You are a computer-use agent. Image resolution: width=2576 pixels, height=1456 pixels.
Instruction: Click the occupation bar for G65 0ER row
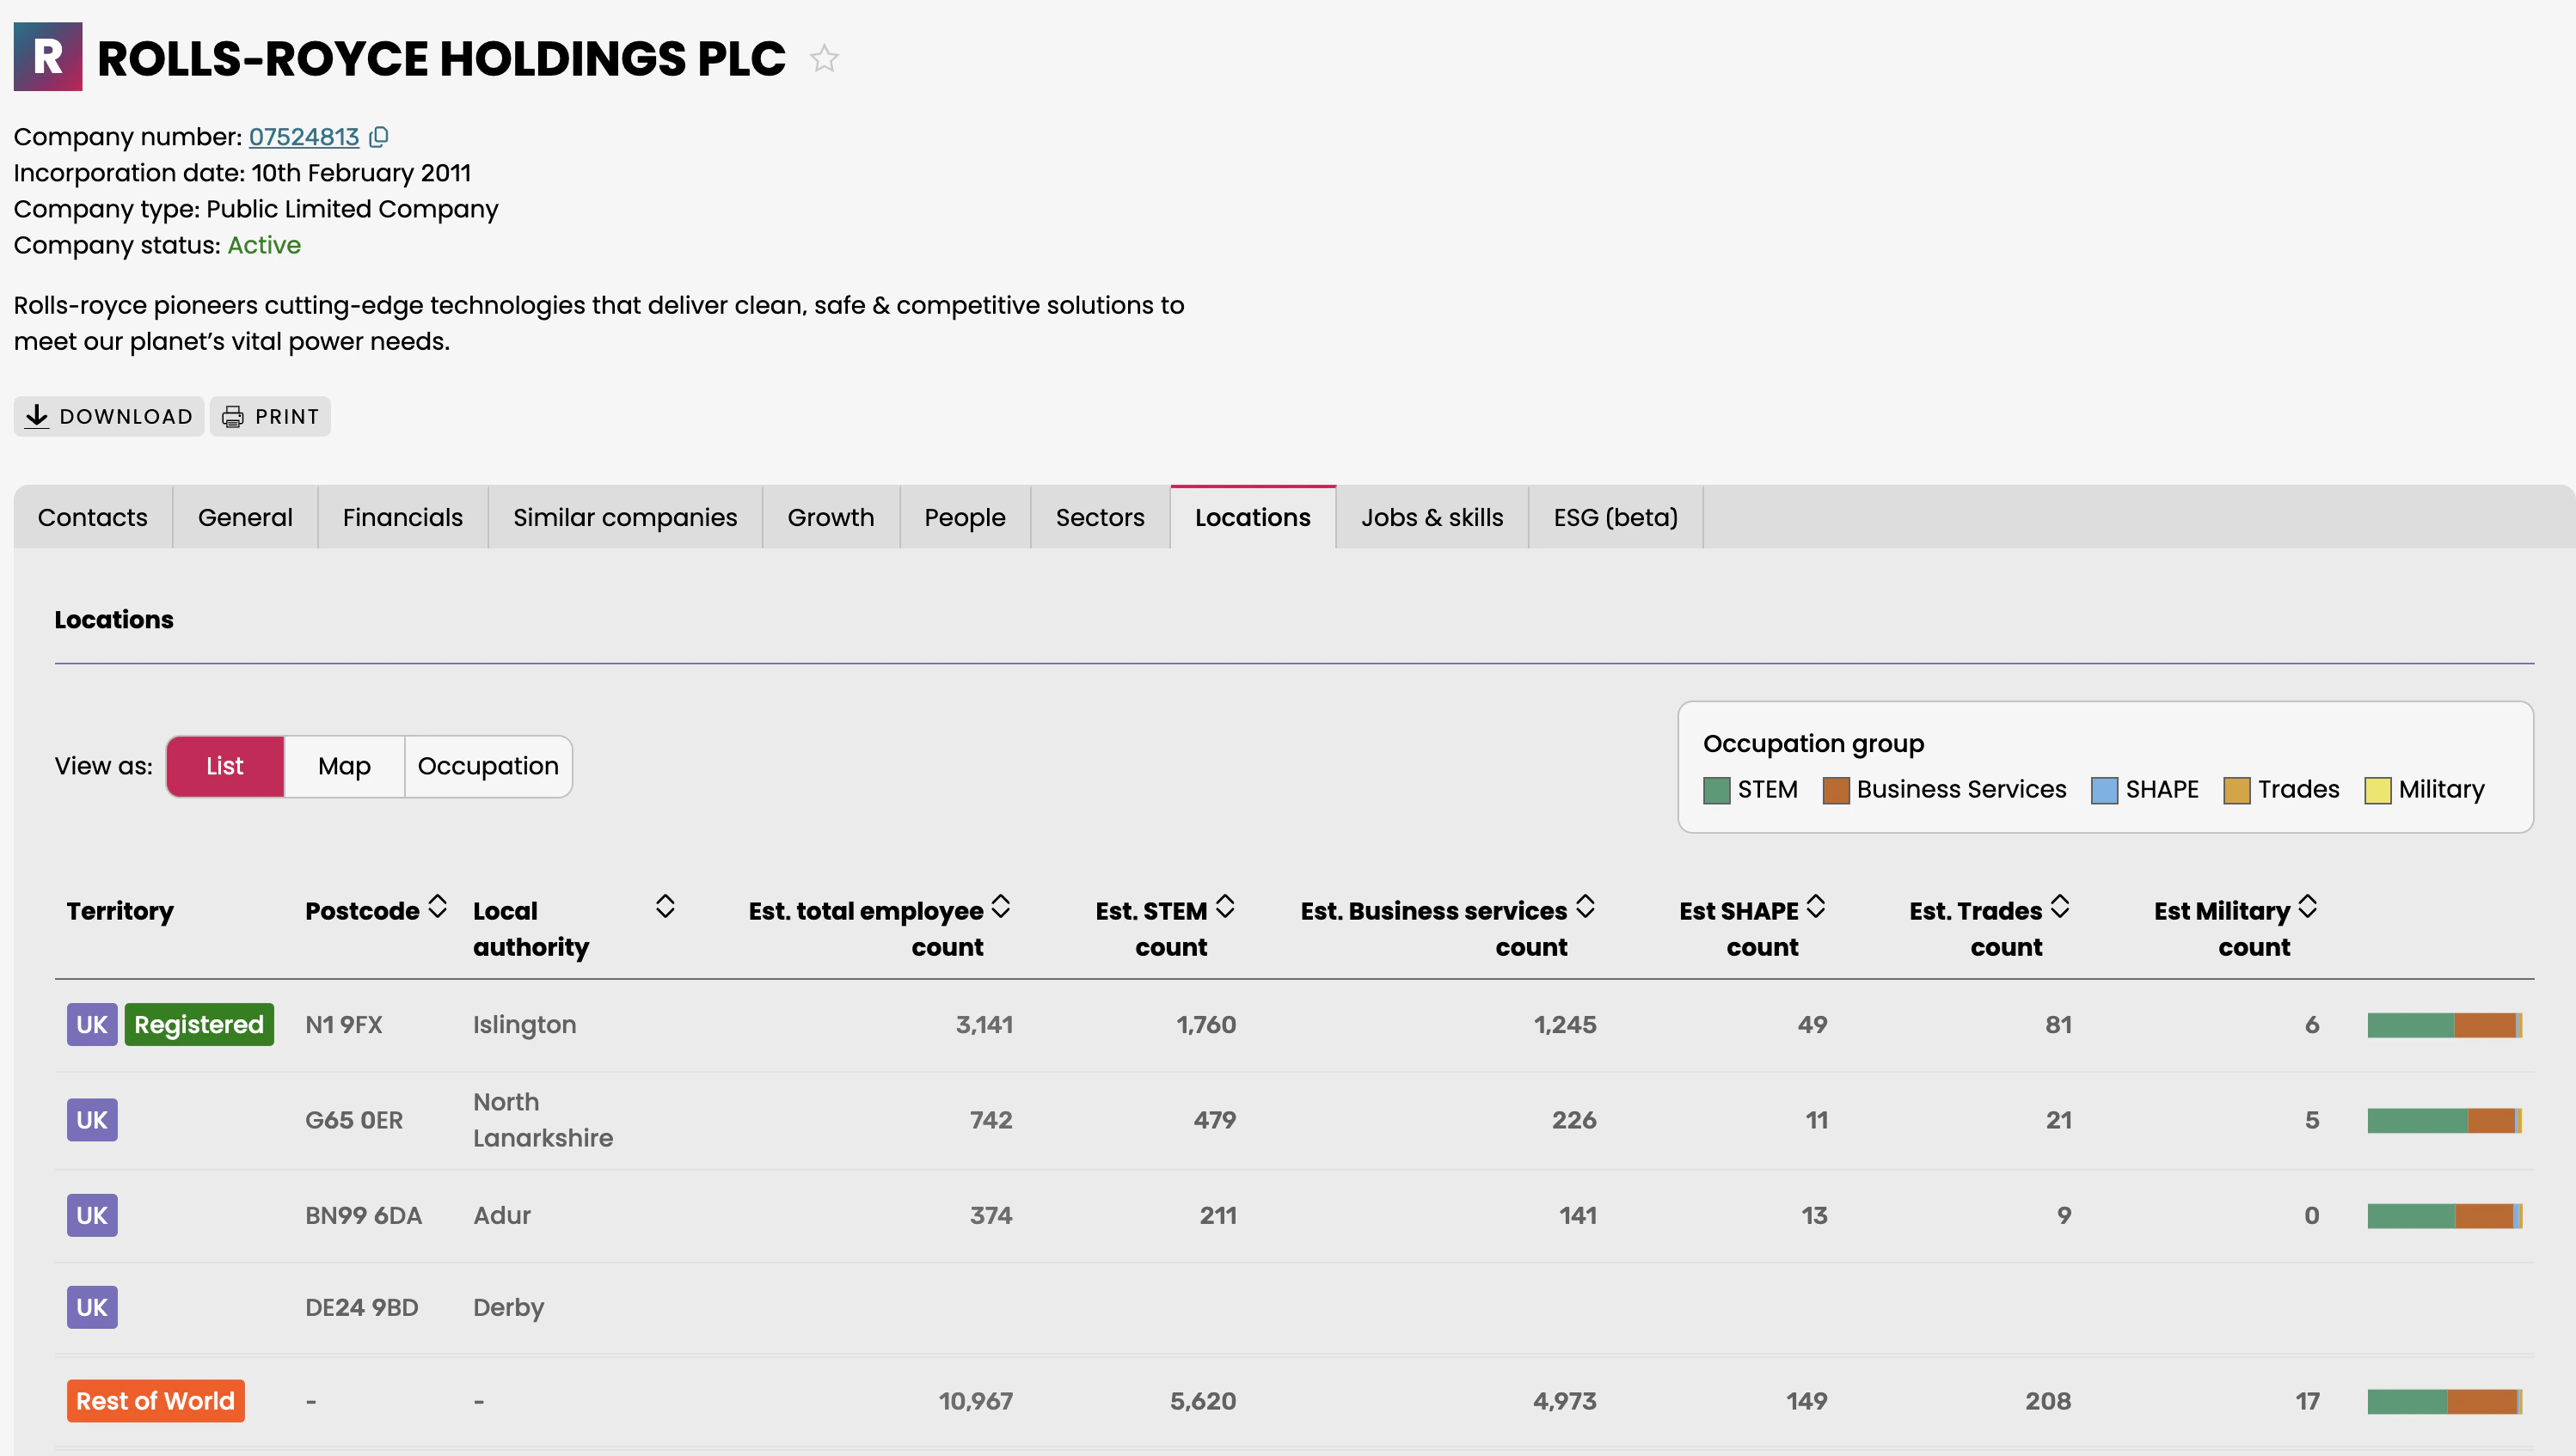[2445, 1120]
